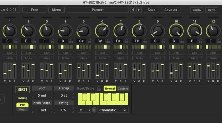
Task: Open the Preset name dropdown
Action: pyautogui.click(x=98, y=10)
